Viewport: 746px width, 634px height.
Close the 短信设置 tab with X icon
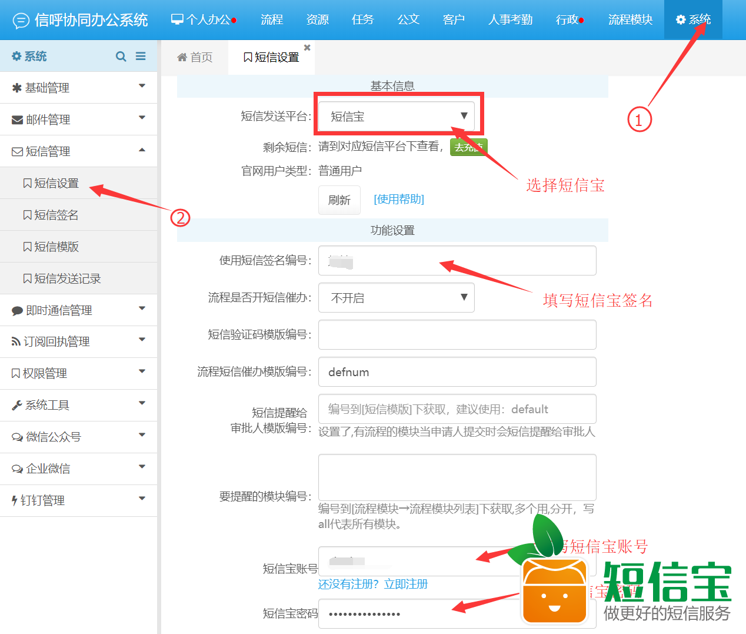307,48
